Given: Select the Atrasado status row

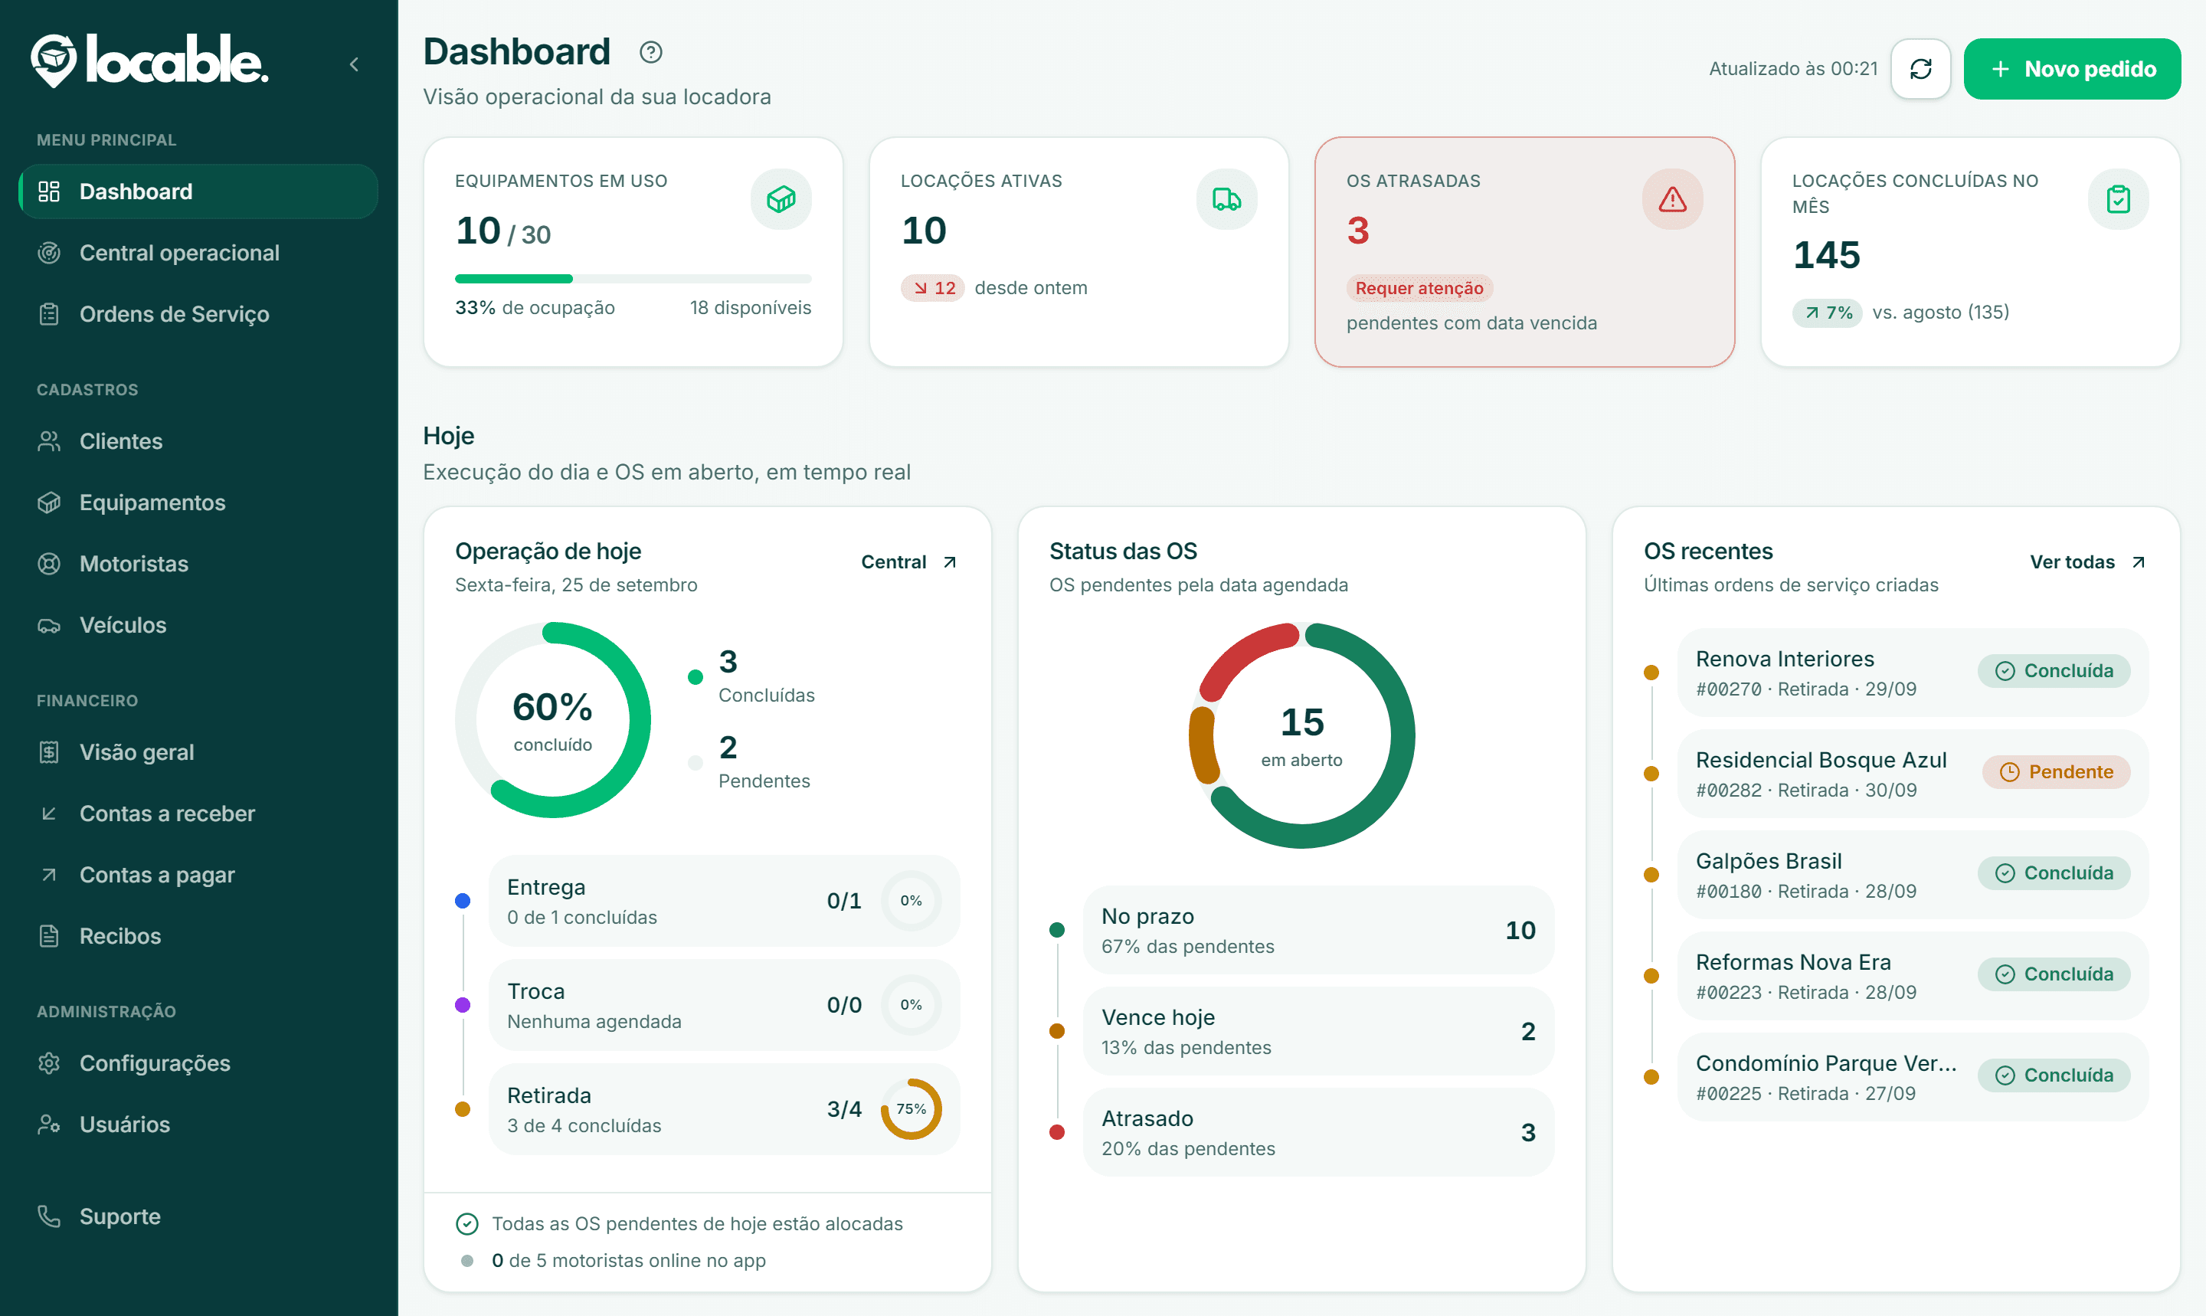Looking at the screenshot, I should [x=1318, y=1132].
